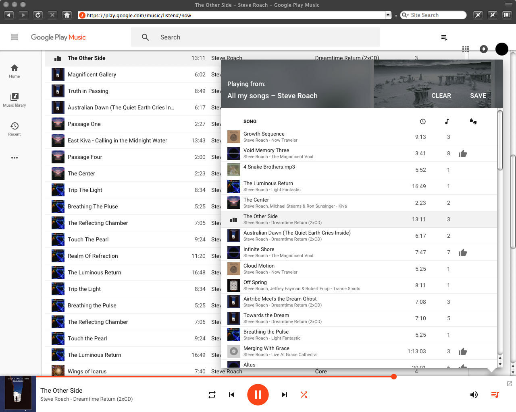The width and height of the screenshot is (516, 412).
Task: Open the URL history dropdown
Action: click(388, 15)
